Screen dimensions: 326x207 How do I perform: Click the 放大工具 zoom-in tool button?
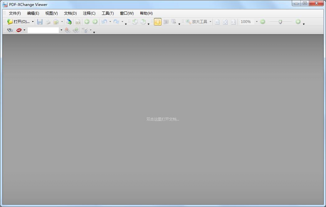(197, 22)
